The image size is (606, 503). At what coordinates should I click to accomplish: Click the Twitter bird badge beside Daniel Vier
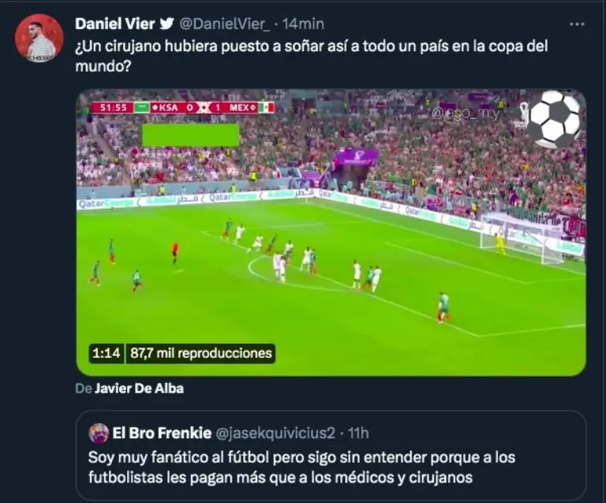pos(167,24)
